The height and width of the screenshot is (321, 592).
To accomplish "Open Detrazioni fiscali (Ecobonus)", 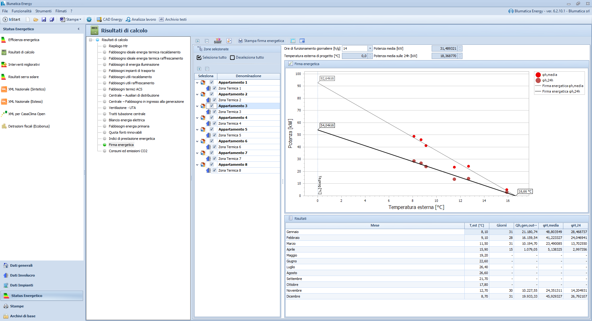I will 29,126.
